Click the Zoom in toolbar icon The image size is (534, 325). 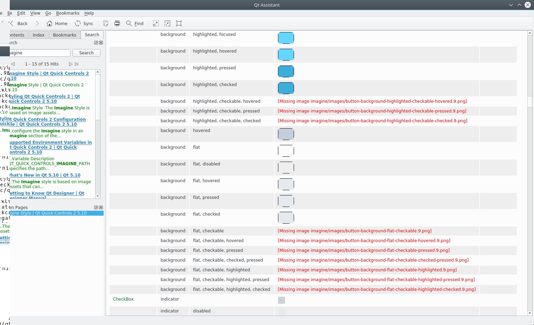pos(156,23)
